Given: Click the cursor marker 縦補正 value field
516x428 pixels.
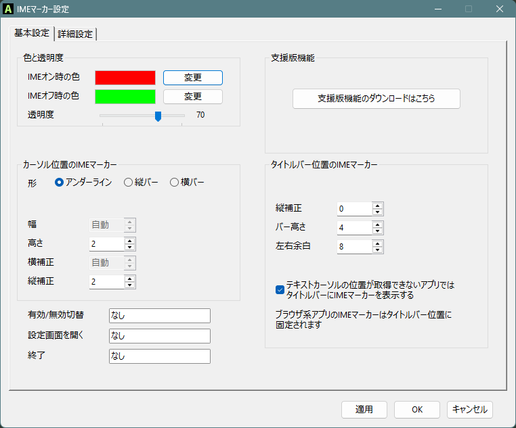Looking at the screenshot, I should [106, 282].
